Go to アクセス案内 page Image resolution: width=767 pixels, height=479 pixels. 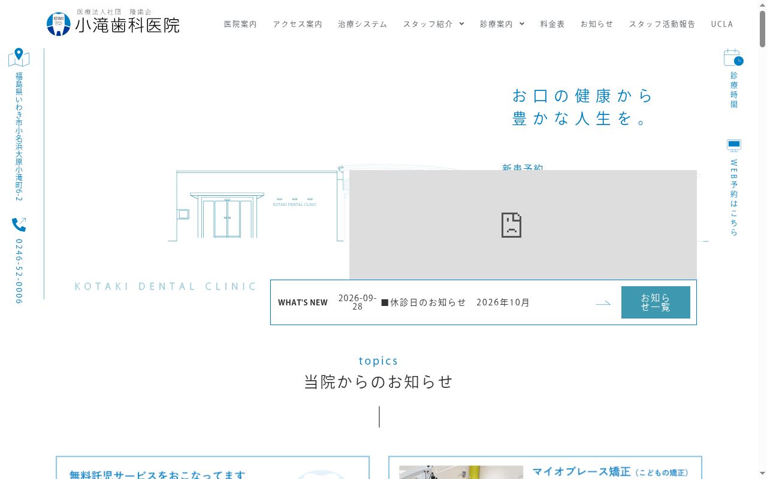pos(297,24)
